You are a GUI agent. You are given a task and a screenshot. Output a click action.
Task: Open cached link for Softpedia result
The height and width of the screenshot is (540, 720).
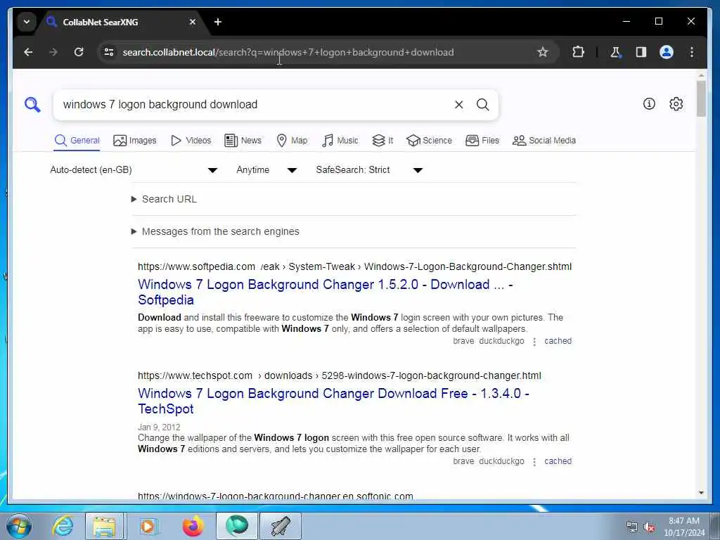tap(558, 341)
